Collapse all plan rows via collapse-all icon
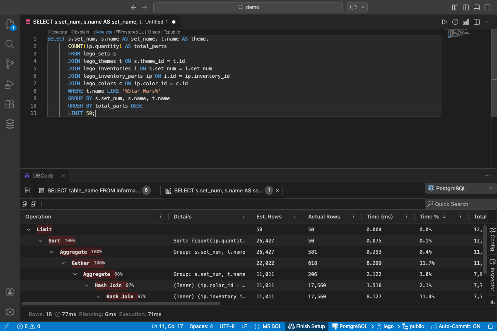 tap(34, 204)
